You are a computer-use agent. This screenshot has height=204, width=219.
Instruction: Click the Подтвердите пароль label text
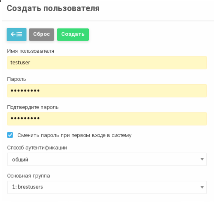point(33,107)
